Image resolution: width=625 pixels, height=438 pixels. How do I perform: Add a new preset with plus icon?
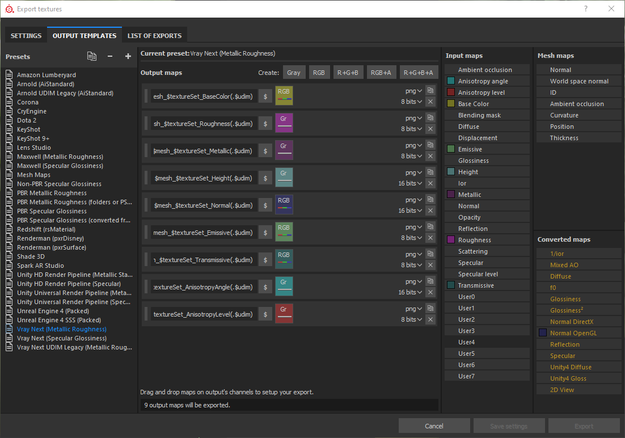pyautogui.click(x=128, y=56)
